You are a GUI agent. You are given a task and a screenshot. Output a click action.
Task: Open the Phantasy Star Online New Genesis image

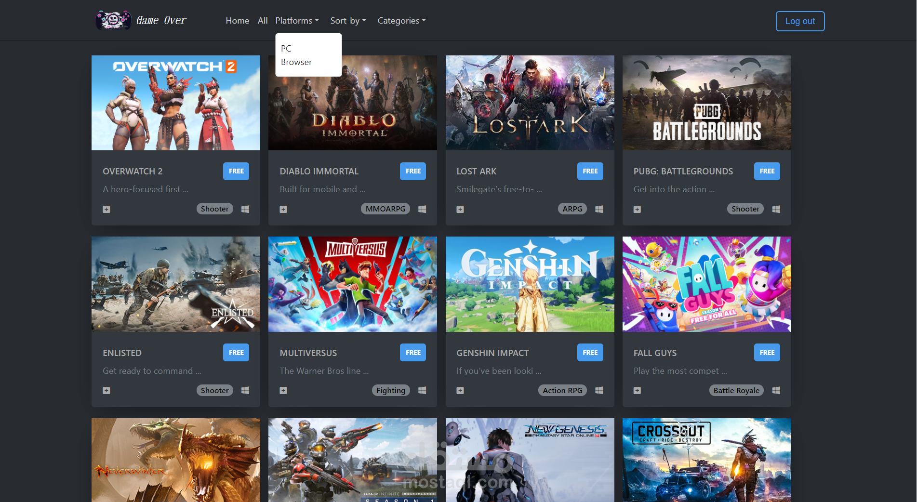click(x=530, y=460)
